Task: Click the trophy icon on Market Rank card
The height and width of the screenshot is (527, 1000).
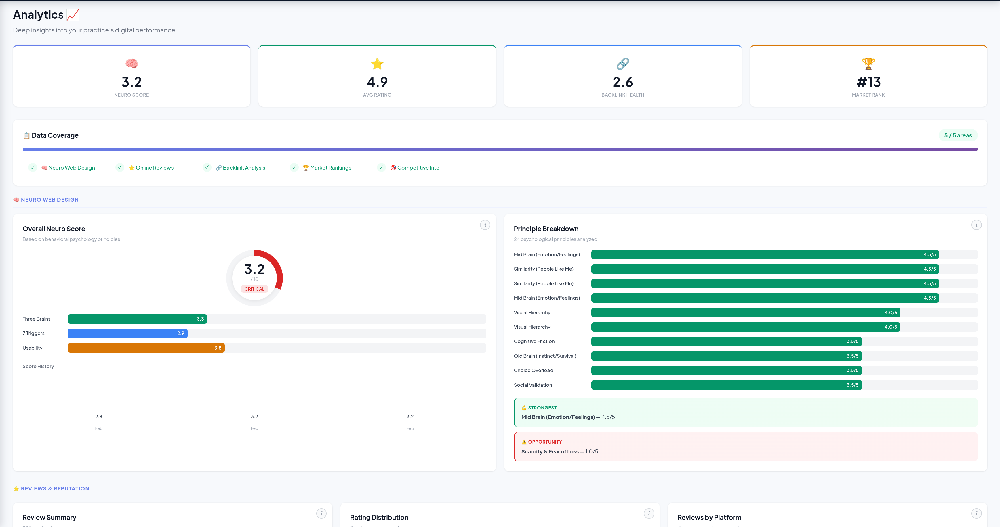Action: tap(868, 63)
